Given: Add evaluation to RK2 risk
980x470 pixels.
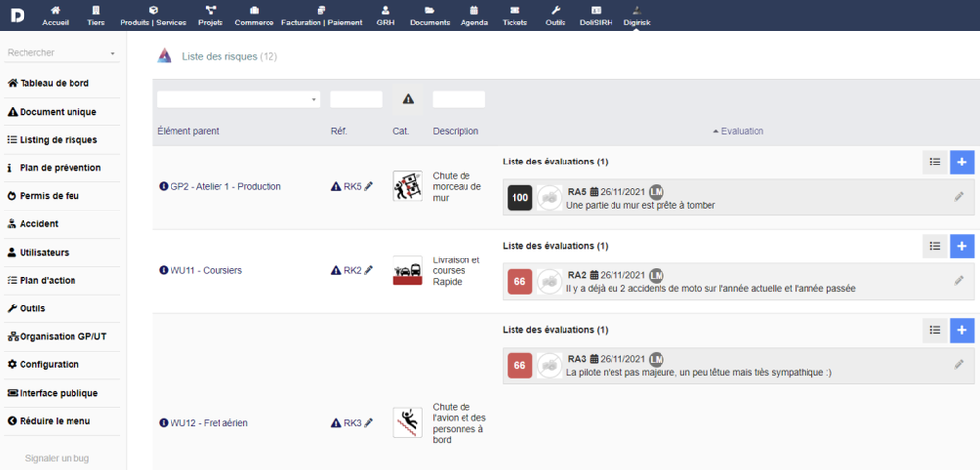Looking at the screenshot, I should (962, 247).
